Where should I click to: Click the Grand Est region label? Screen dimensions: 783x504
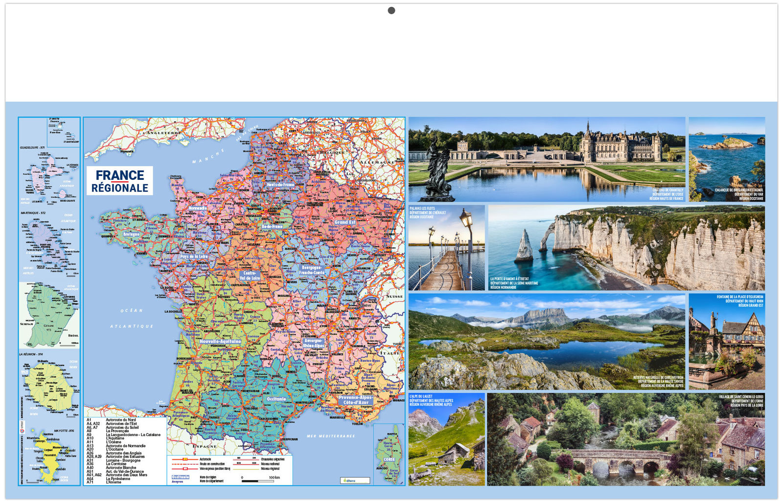click(x=345, y=222)
